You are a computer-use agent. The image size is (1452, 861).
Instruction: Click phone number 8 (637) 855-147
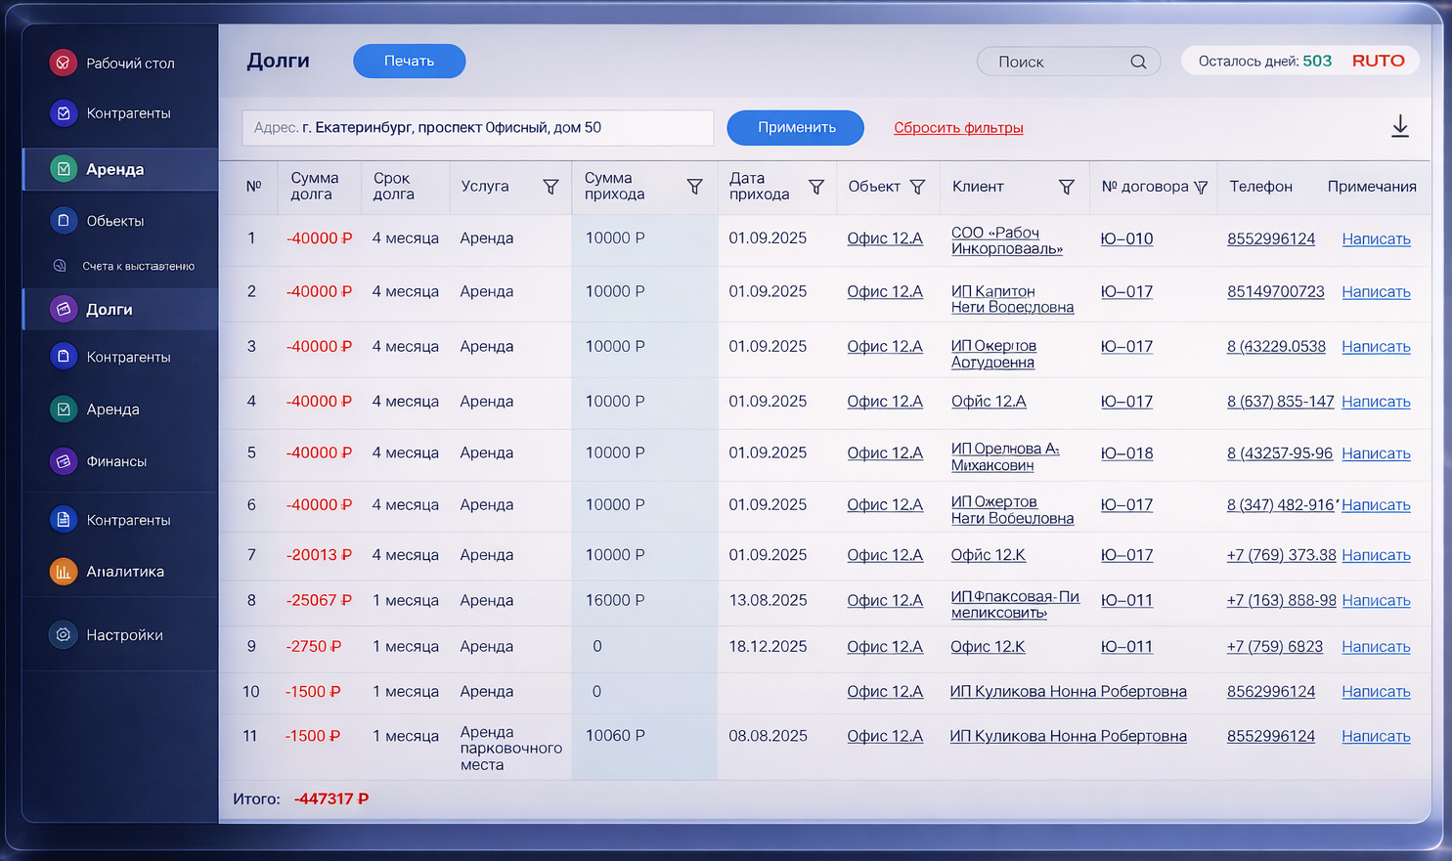coord(1281,402)
